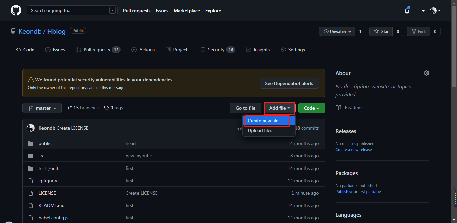This screenshot has height=223, width=457.
Task: Click the watchers count 1
Action: click(360, 31)
